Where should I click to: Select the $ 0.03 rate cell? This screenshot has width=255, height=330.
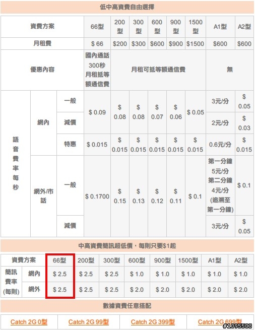[244, 123]
